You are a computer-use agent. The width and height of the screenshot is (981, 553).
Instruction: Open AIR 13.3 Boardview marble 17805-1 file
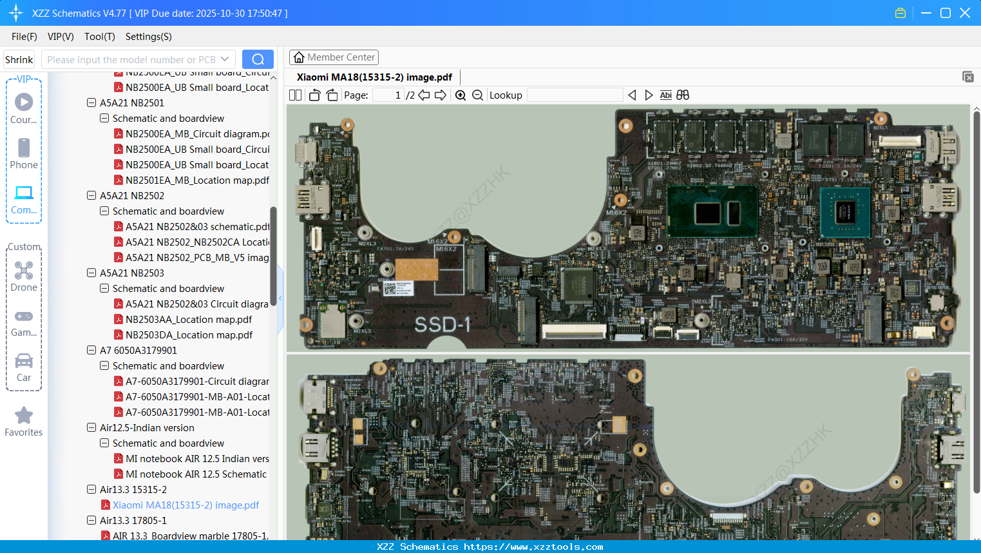191,536
